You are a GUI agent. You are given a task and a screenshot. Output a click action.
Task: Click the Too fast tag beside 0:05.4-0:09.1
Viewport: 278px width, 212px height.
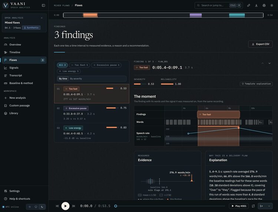point(142,67)
